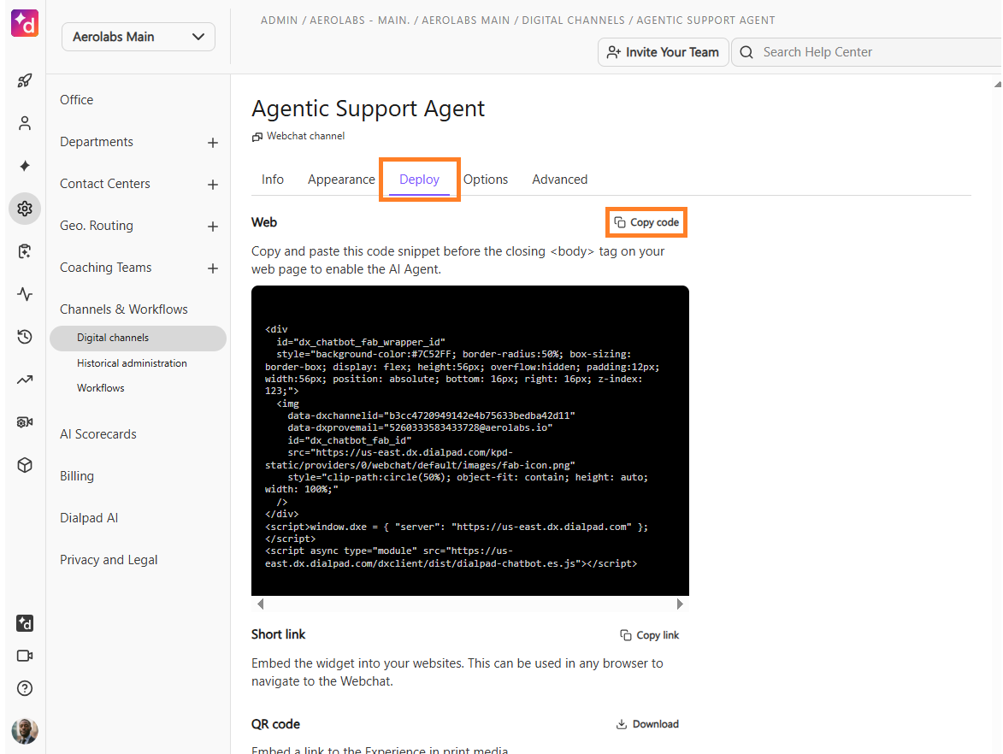
Task: Open the help question mark icon
Action: [x=25, y=688]
